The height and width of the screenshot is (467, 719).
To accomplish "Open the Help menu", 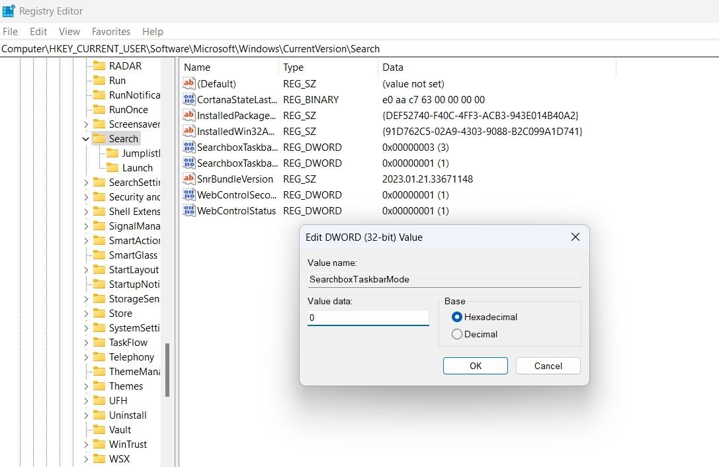I will [153, 32].
